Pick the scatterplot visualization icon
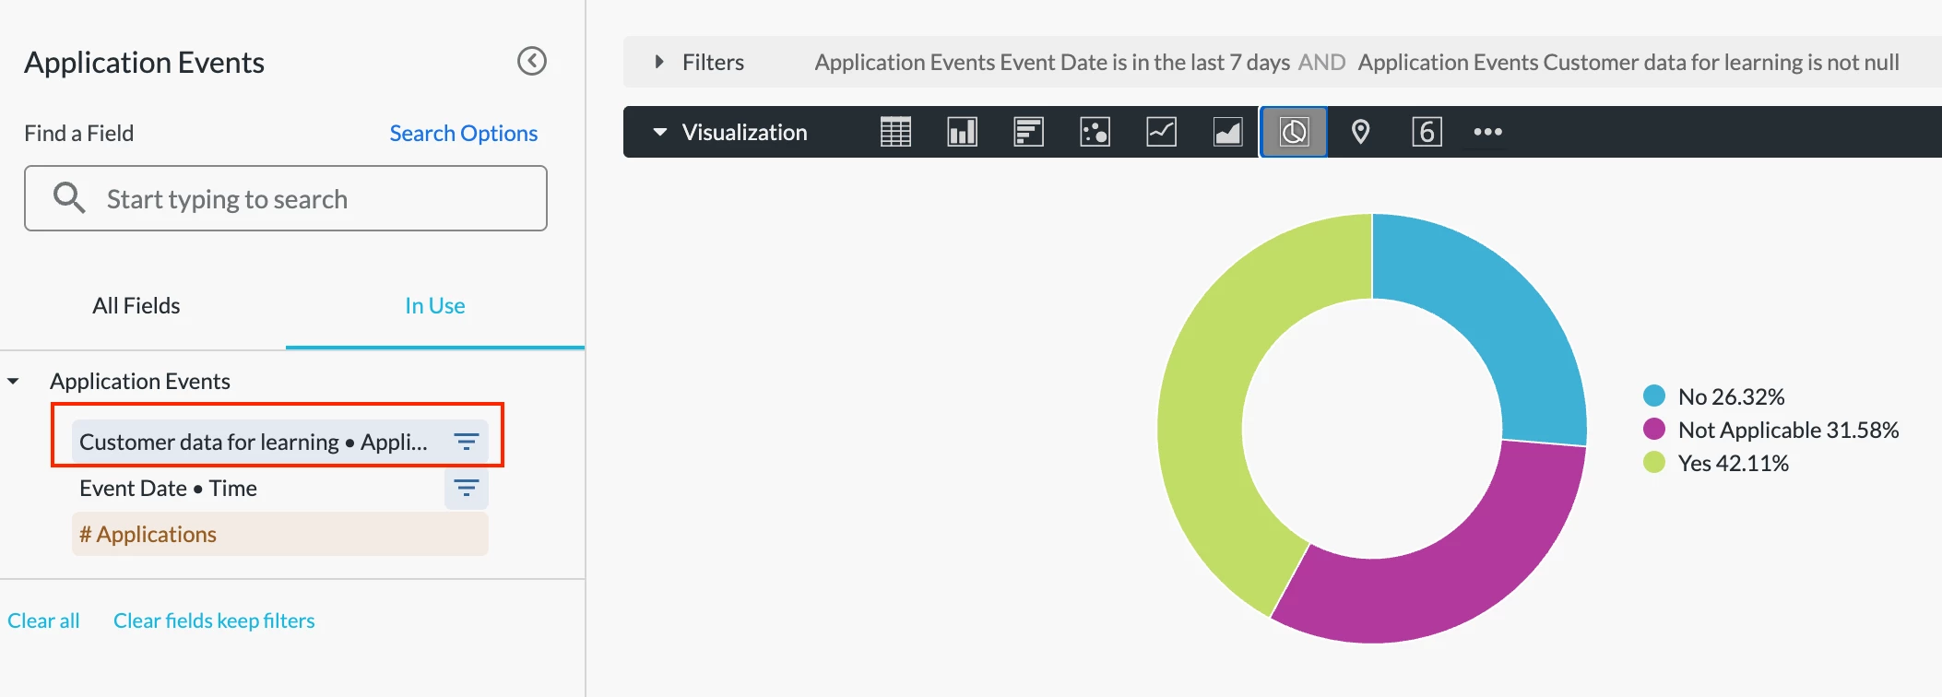 pos(1095,132)
